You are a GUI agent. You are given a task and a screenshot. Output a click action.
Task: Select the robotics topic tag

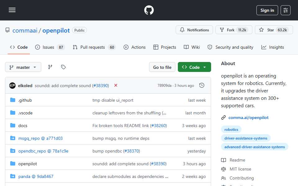tap(231, 130)
